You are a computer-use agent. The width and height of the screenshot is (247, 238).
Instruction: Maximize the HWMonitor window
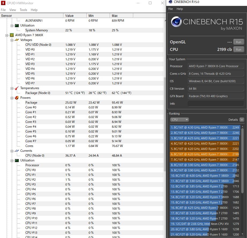(x=150, y=3)
